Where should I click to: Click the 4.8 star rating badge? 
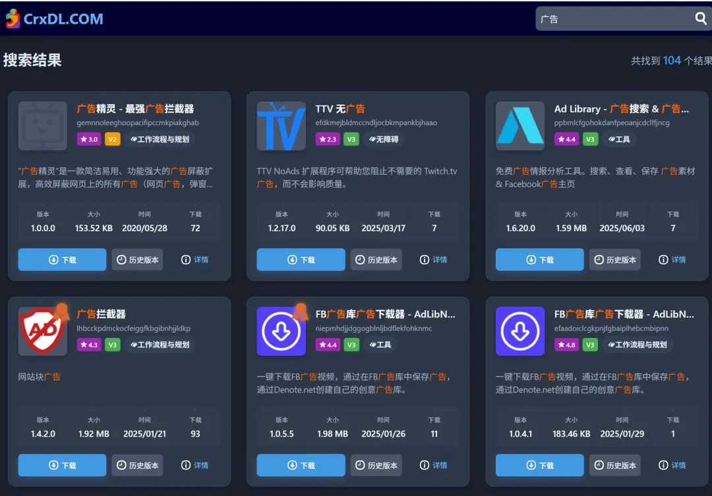(567, 345)
